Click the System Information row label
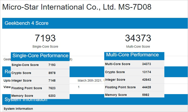 click(18, 109)
